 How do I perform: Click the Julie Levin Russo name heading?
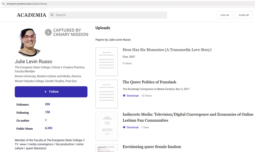click(x=33, y=61)
